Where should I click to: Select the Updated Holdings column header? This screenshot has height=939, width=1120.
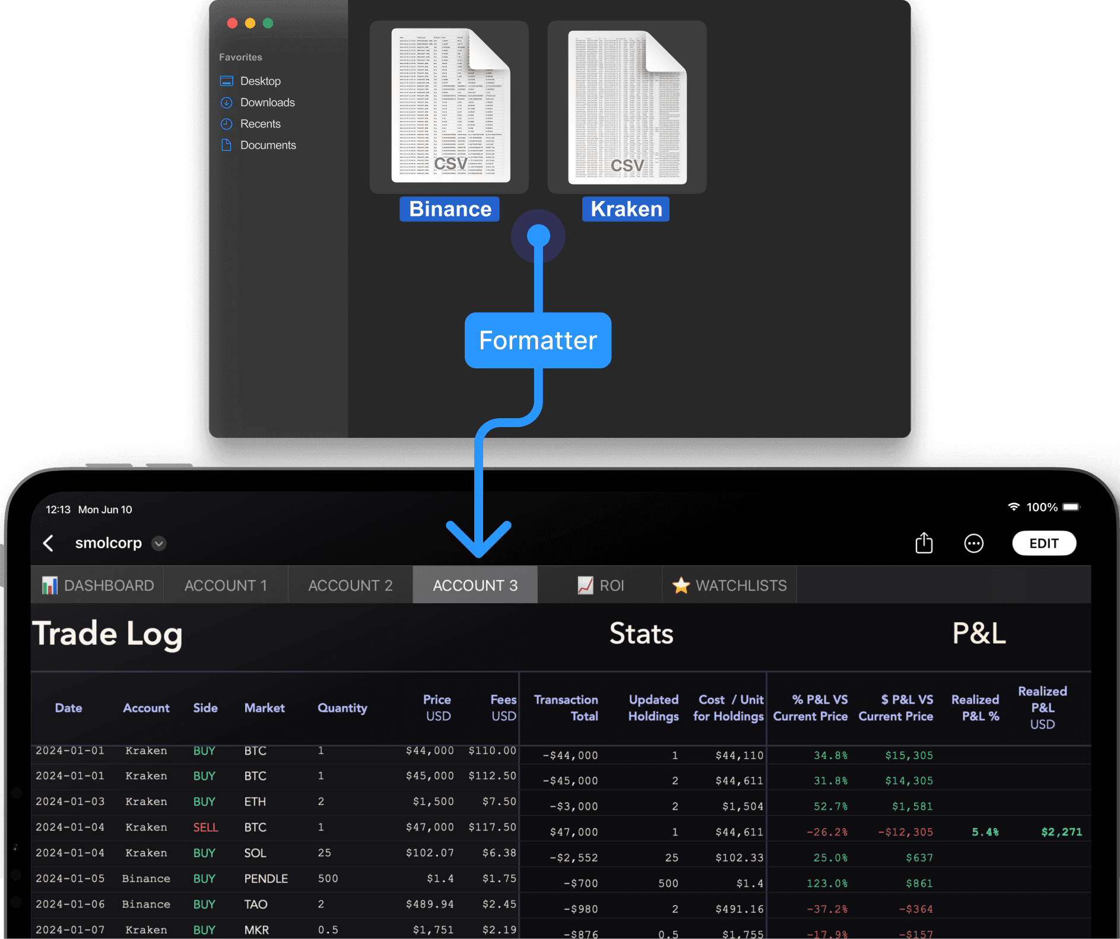coord(653,708)
